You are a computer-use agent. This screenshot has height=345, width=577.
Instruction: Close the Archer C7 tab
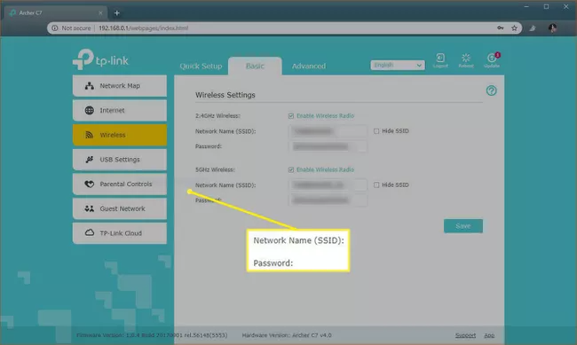(100, 13)
